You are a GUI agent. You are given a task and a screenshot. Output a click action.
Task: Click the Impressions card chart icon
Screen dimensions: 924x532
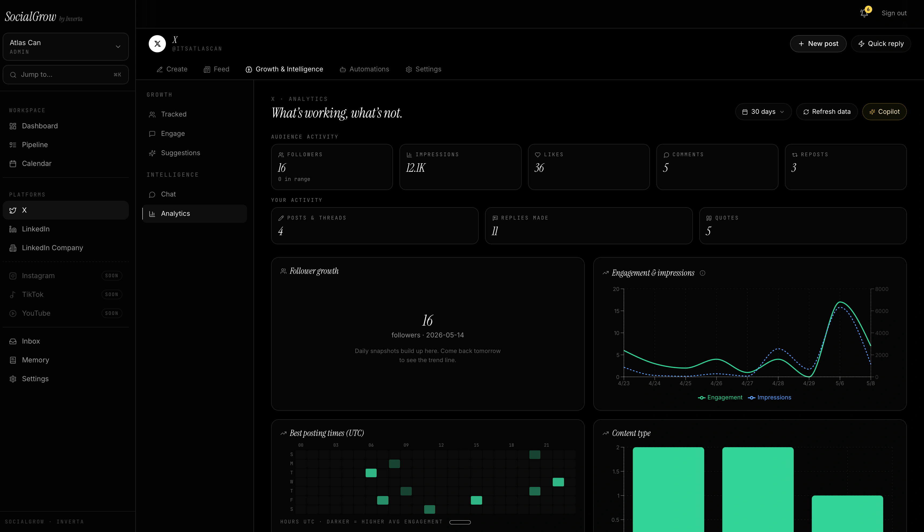(x=409, y=155)
